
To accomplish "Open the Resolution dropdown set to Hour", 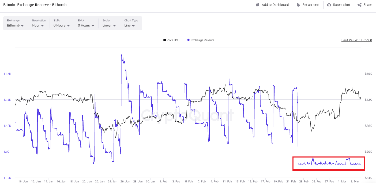I will 38,26.
